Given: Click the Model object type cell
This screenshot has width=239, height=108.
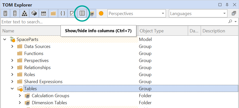Looking at the screenshot, I should pos(145,39).
